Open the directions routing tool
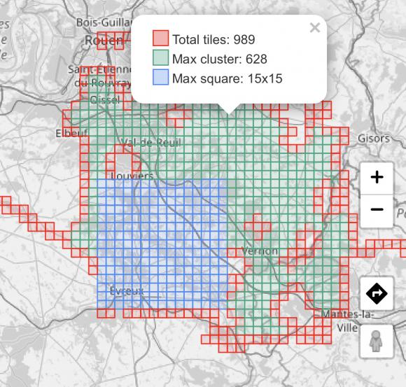The height and width of the screenshot is (387, 406). point(377,293)
